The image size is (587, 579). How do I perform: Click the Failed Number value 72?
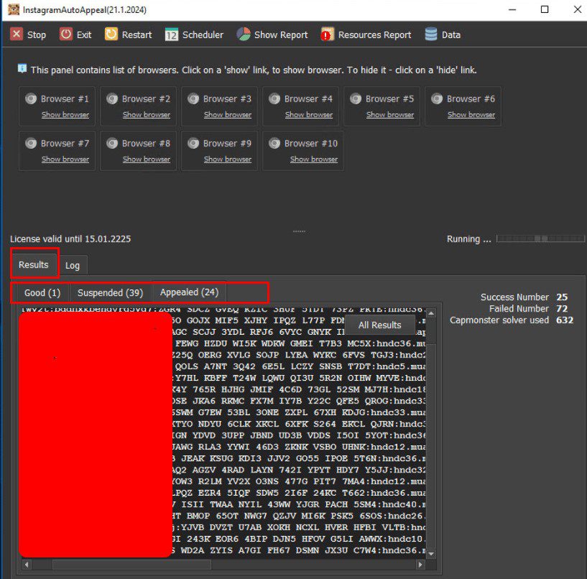[x=562, y=308]
